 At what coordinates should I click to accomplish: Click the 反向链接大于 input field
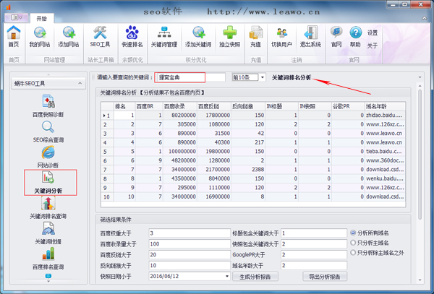point(190,266)
